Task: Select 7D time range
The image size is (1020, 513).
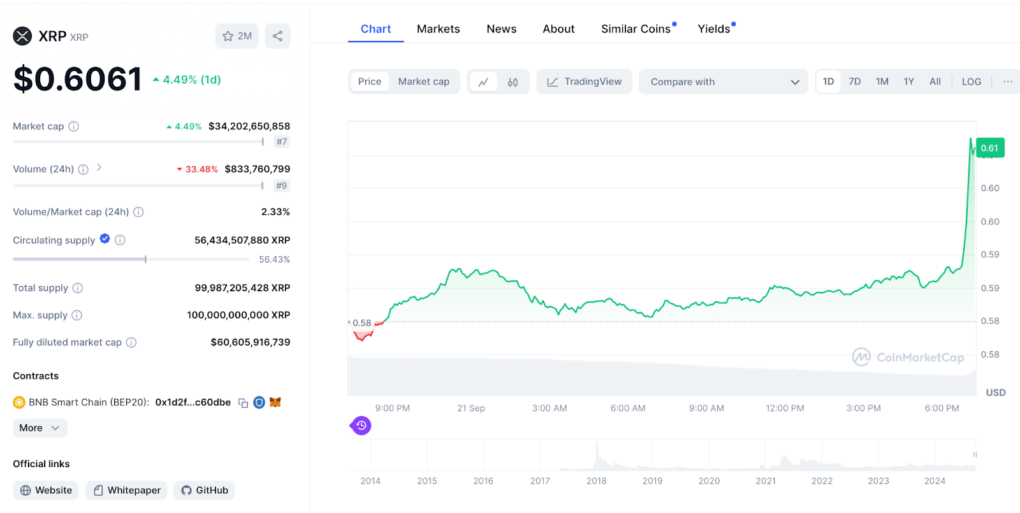Action: 855,82
